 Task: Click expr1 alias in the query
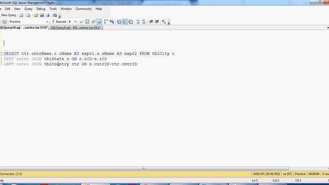[88, 53]
